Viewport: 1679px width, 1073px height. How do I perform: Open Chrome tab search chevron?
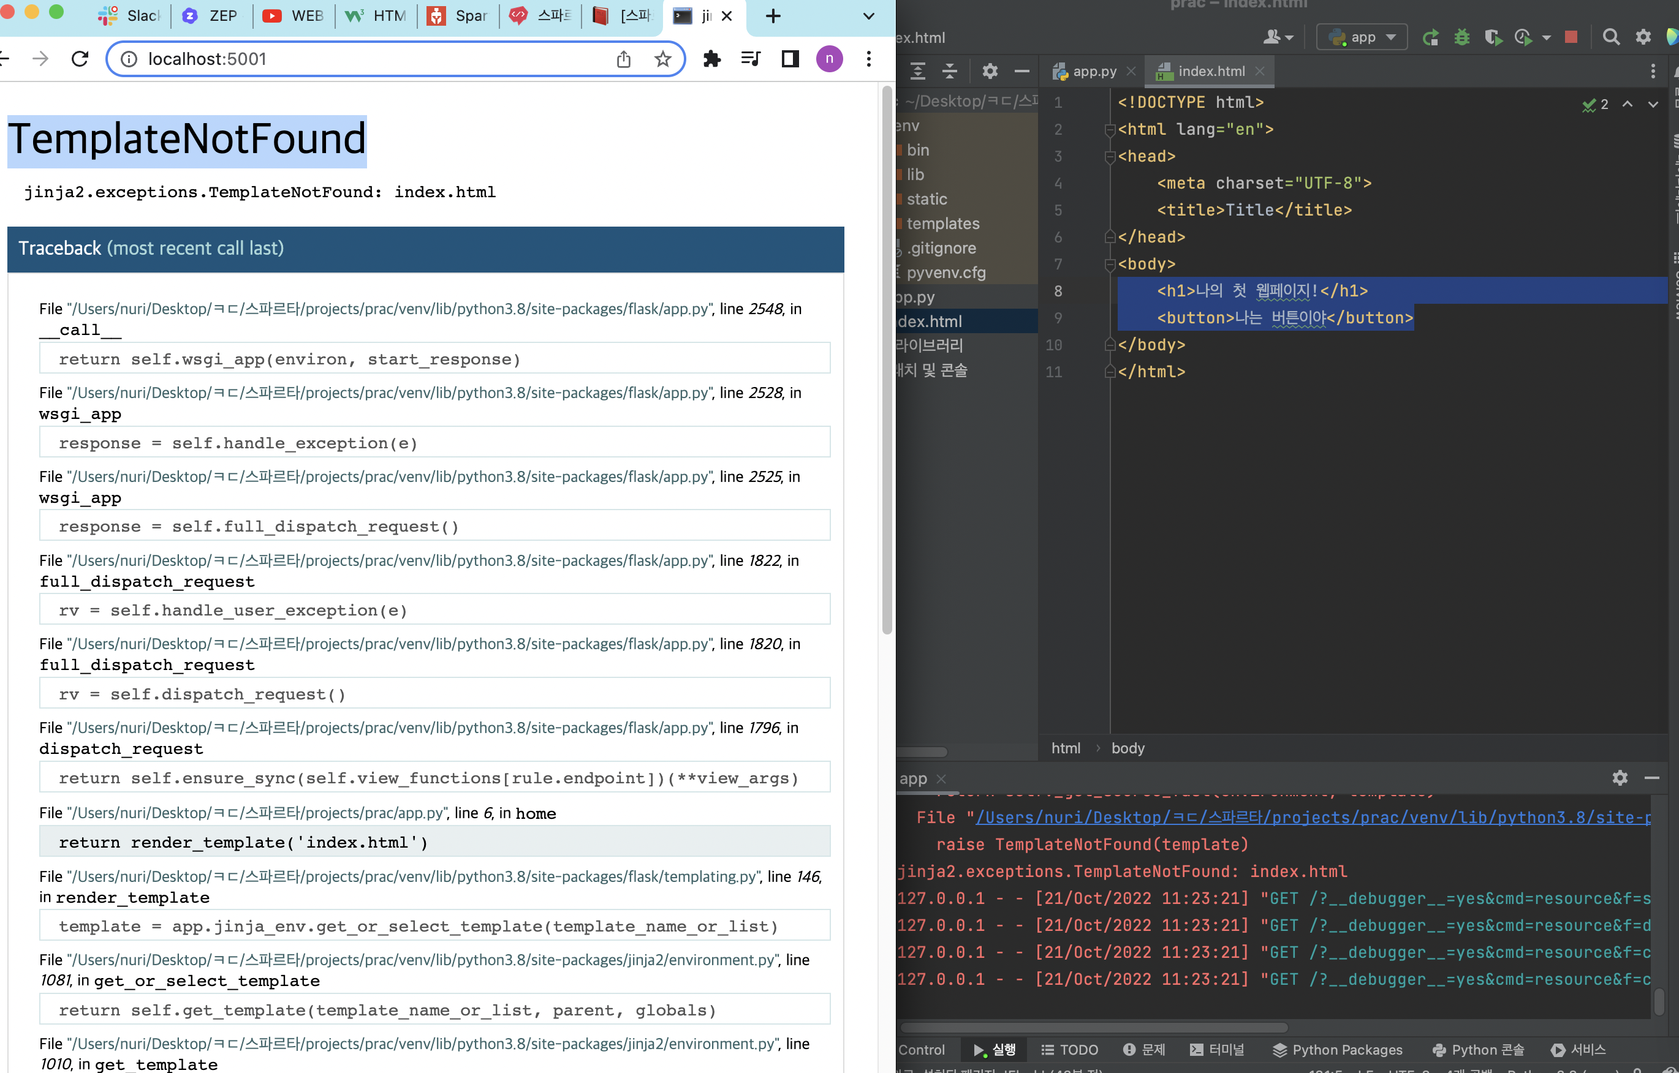(x=869, y=16)
